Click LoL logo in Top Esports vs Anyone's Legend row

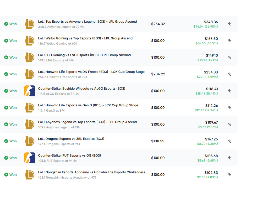coord(30,24)
